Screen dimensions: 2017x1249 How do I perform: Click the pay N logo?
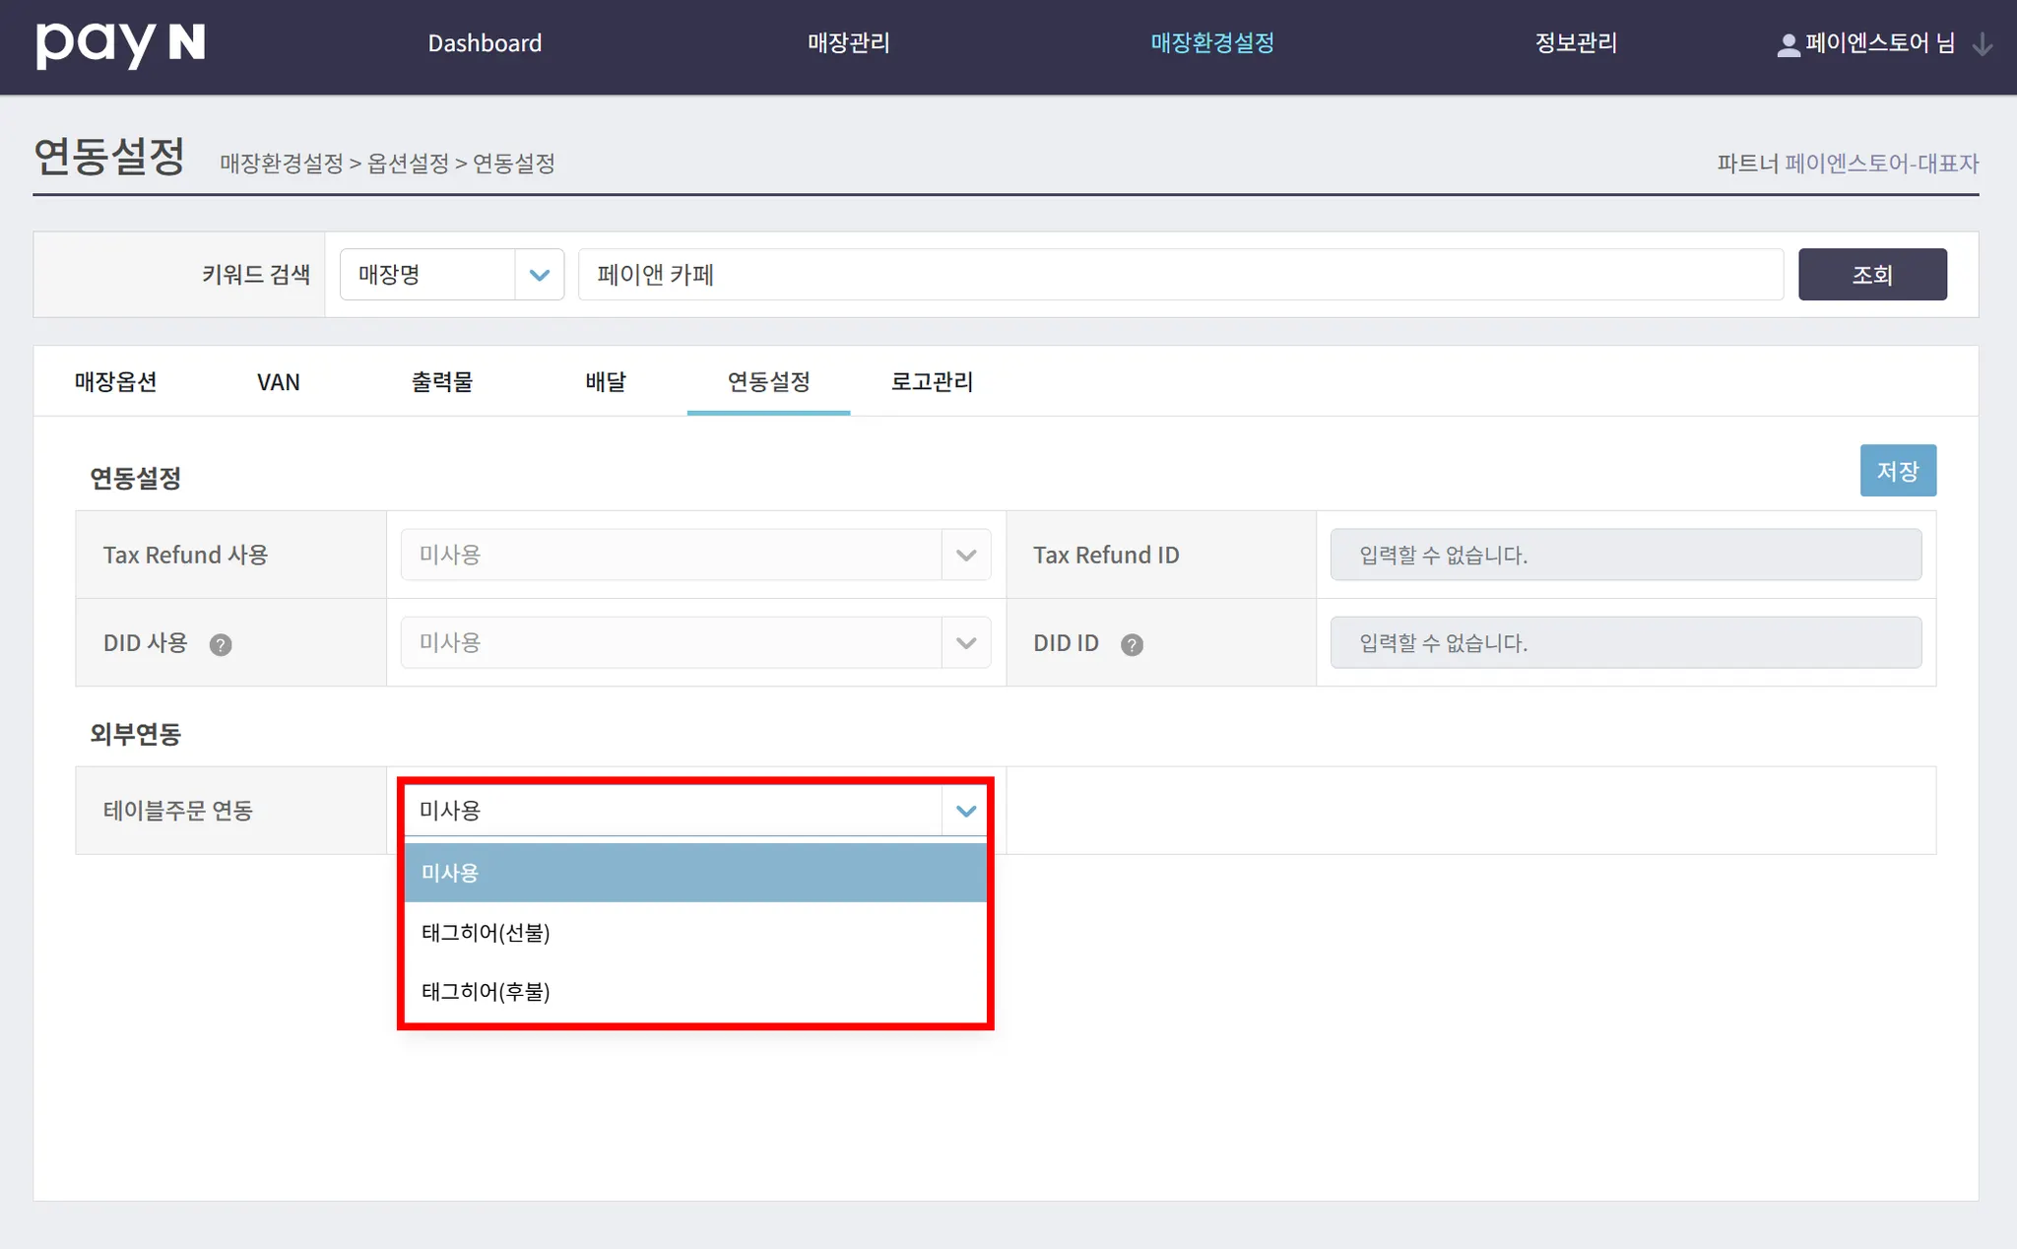[x=120, y=44]
